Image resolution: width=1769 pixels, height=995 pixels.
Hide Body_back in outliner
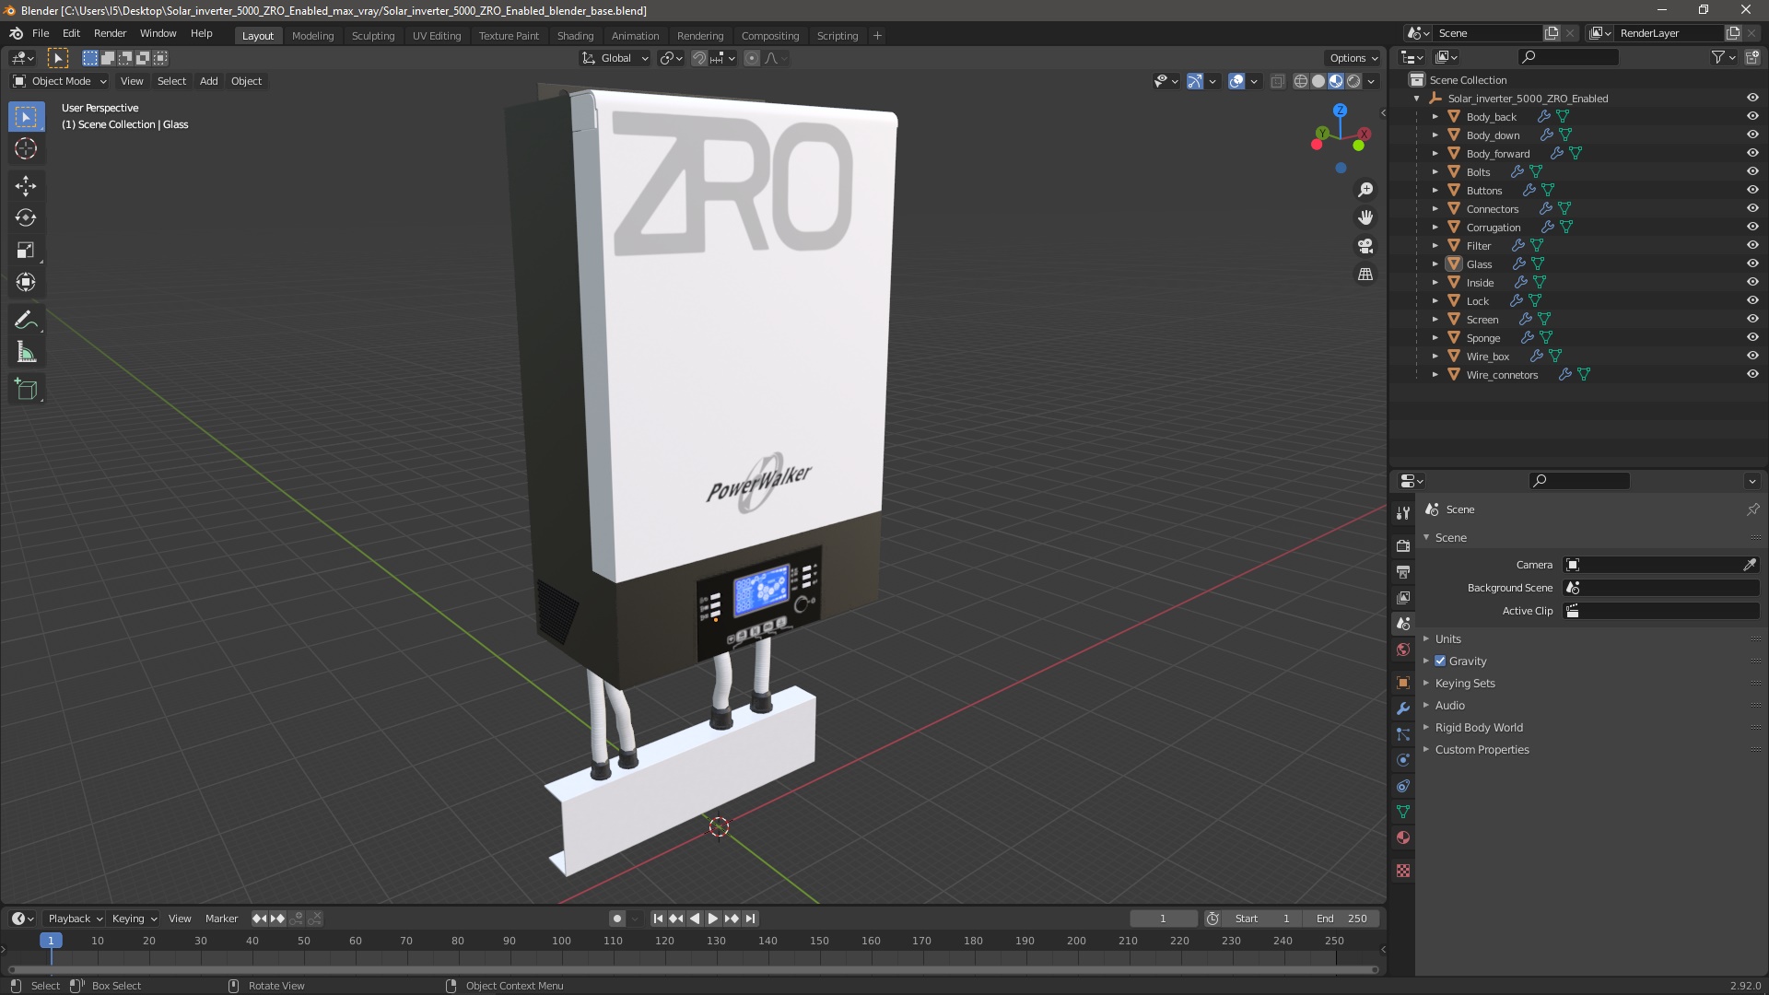point(1752,116)
